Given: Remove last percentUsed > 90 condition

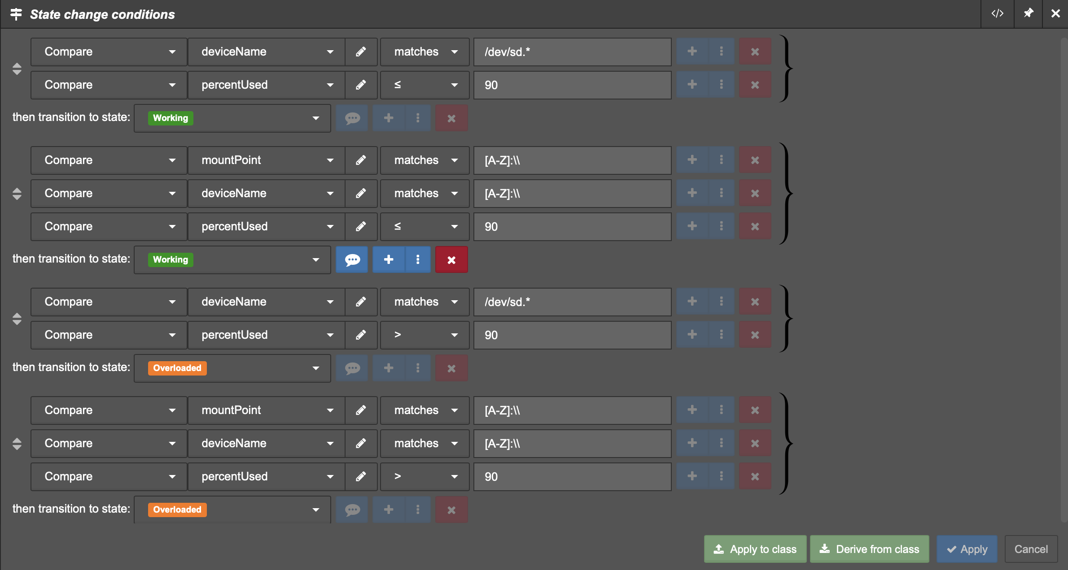Looking at the screenshot, I should [x=755, y=476].
